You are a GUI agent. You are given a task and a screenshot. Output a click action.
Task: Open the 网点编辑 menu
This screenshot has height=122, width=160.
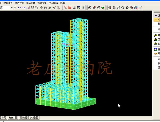(53, 3)
